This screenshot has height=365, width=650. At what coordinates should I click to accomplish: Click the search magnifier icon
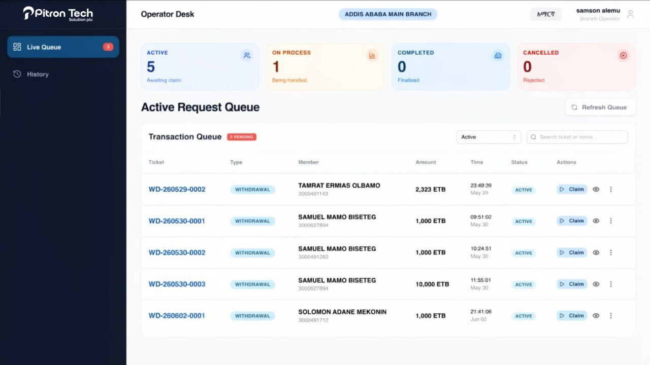coord(534,137)
